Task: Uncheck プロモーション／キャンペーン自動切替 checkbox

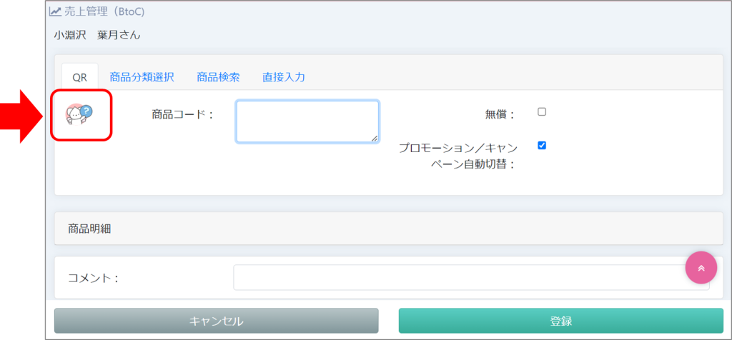Action: (x=542, y=146)
